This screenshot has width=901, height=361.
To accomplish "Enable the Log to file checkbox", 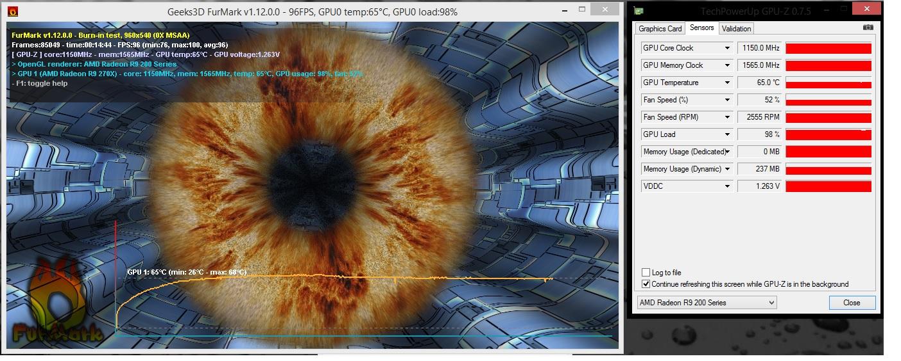I will [646, 273].
